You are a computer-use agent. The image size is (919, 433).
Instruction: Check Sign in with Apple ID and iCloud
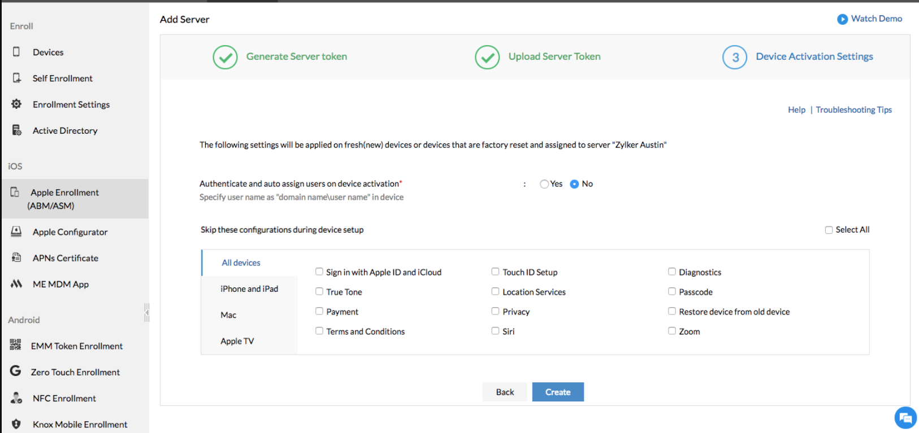(x=319, y=272)
